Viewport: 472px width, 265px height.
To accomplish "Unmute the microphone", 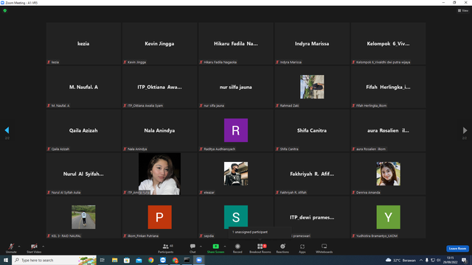I will click(x=11, y=248).
